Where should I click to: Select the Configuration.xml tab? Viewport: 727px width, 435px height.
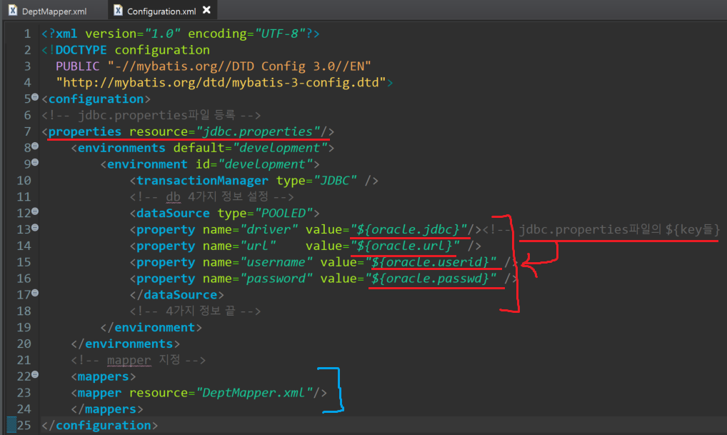point(161,11)
